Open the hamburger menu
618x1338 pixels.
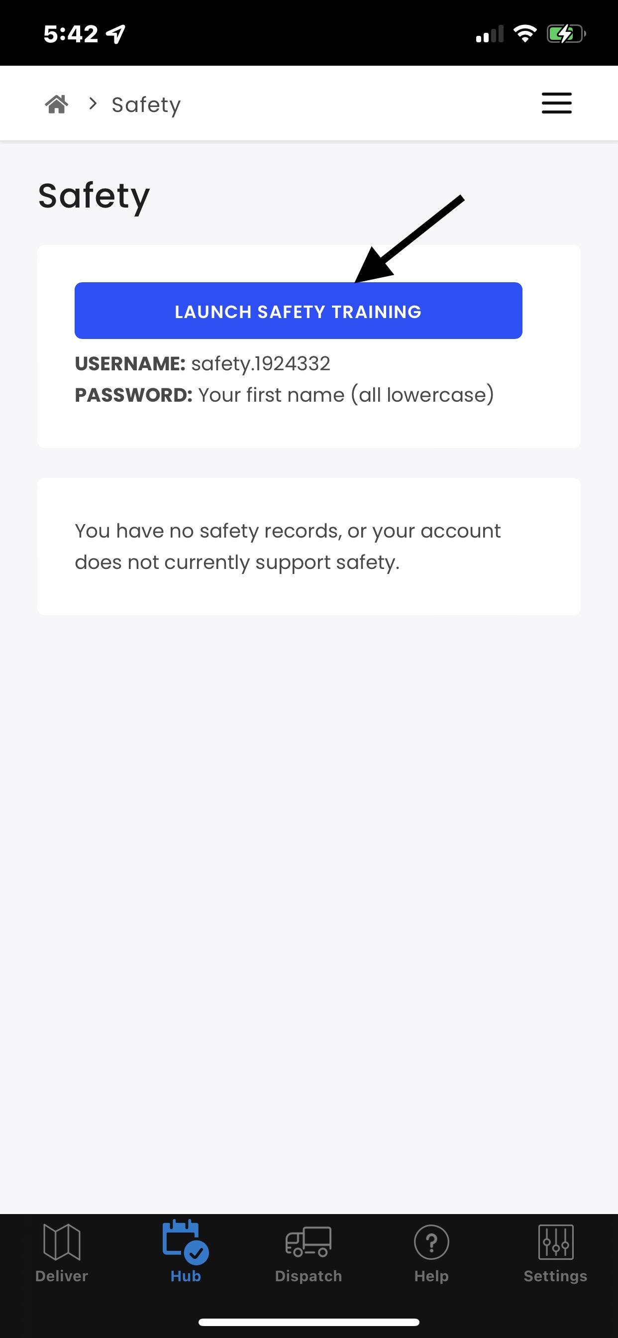(x=556, y=103)
